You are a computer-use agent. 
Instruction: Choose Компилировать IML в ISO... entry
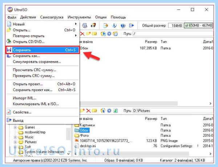click(43, 104)
